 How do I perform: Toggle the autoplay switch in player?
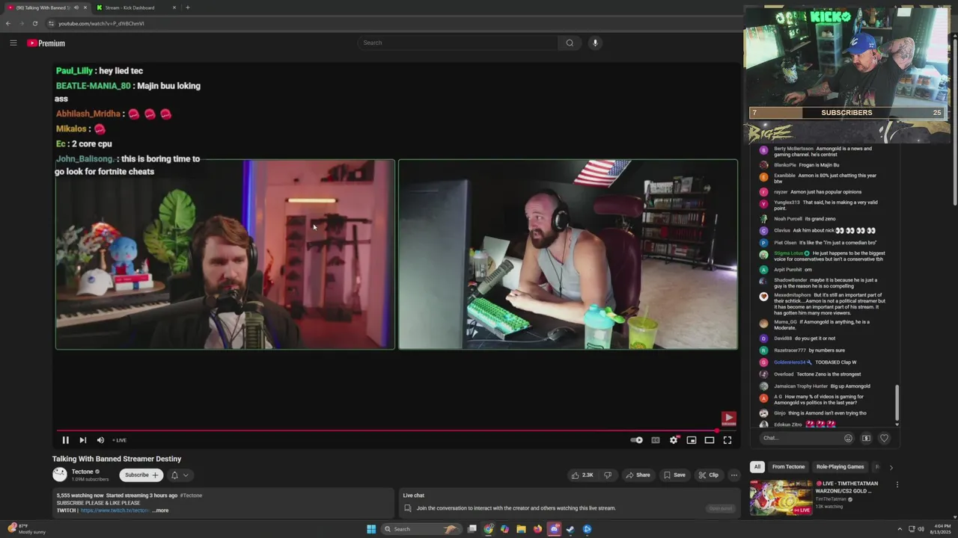(x=636, y=440)
